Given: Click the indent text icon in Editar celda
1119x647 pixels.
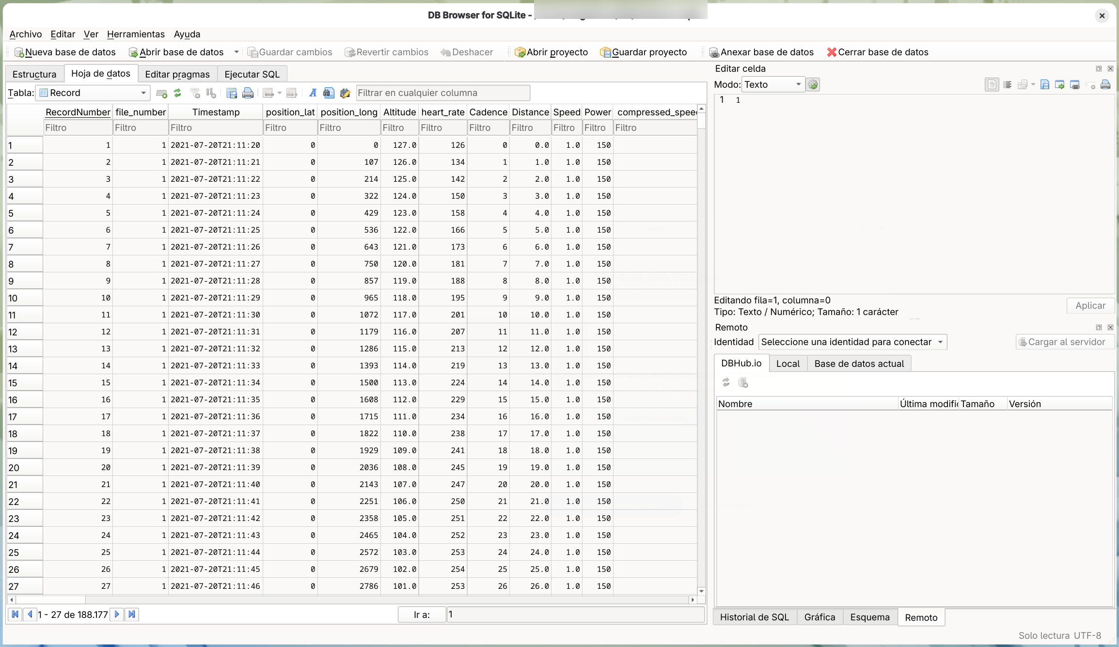Looking at the screenshot, I should pyautogui.click(x=1008, y=85).
